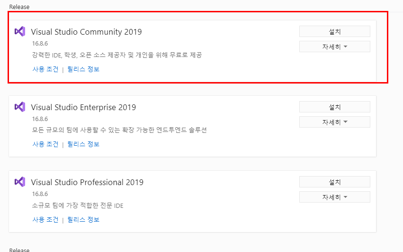Expand the 자세히 dropdown for Professional 2019
Image resolution: width=403 pixels, height=252 pixels.
point(335,197)
